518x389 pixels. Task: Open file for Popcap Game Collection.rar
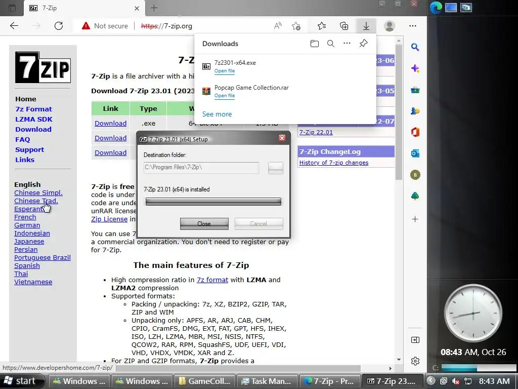point(224,96)
